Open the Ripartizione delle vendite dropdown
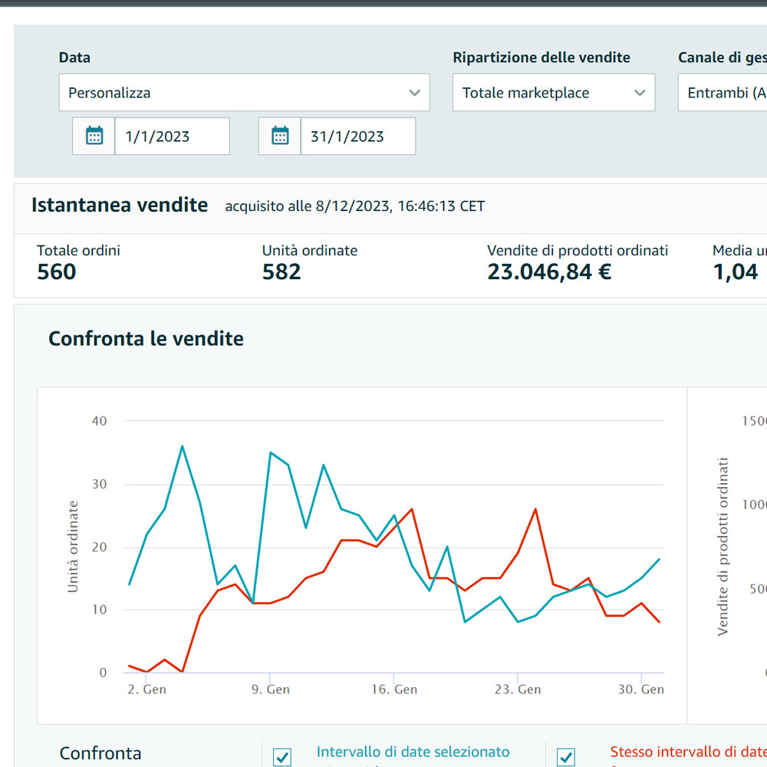767x767 pixels. (553, 93)
